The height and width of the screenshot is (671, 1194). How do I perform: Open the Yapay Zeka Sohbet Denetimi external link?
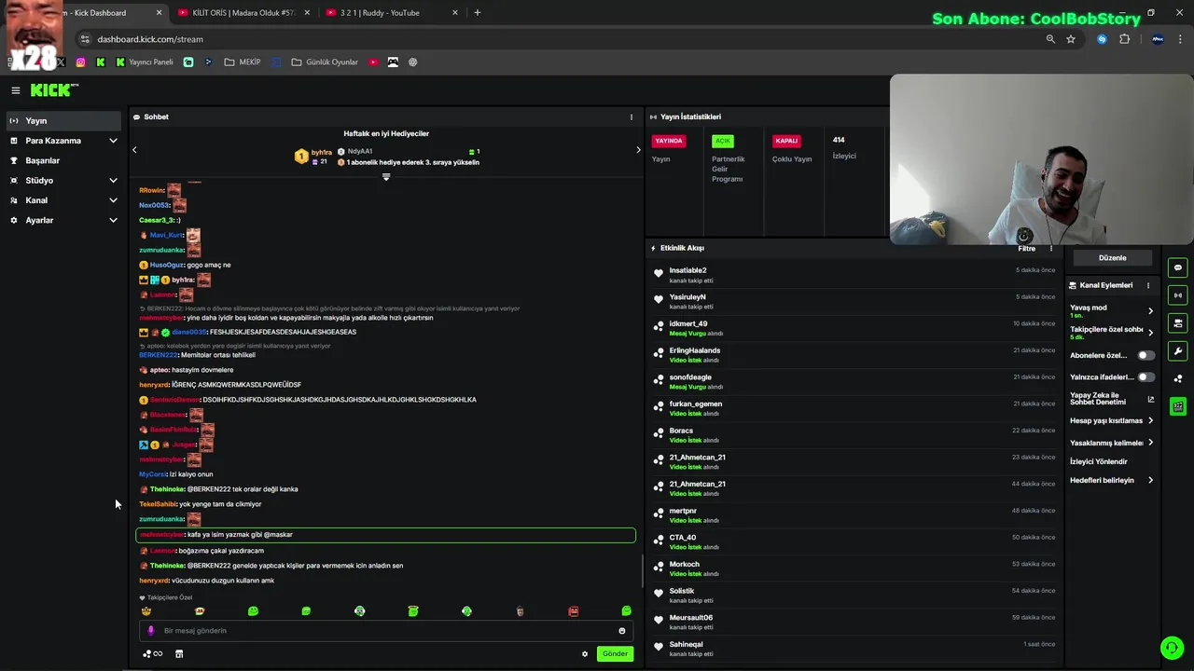click(1151, 399)
